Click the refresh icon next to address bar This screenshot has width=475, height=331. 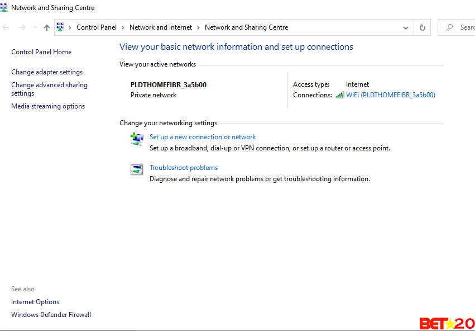point(423,27)
